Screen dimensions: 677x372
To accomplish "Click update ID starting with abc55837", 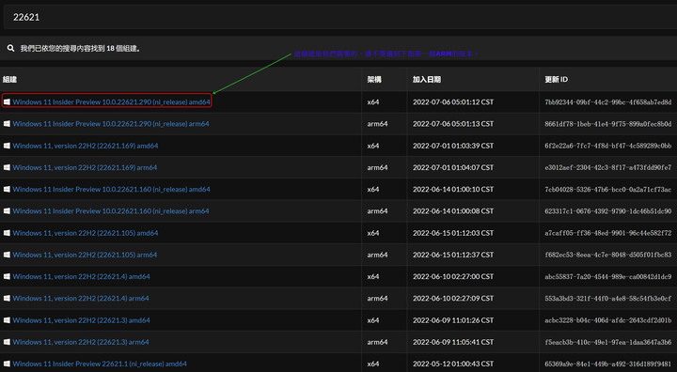I will [608, 276].
